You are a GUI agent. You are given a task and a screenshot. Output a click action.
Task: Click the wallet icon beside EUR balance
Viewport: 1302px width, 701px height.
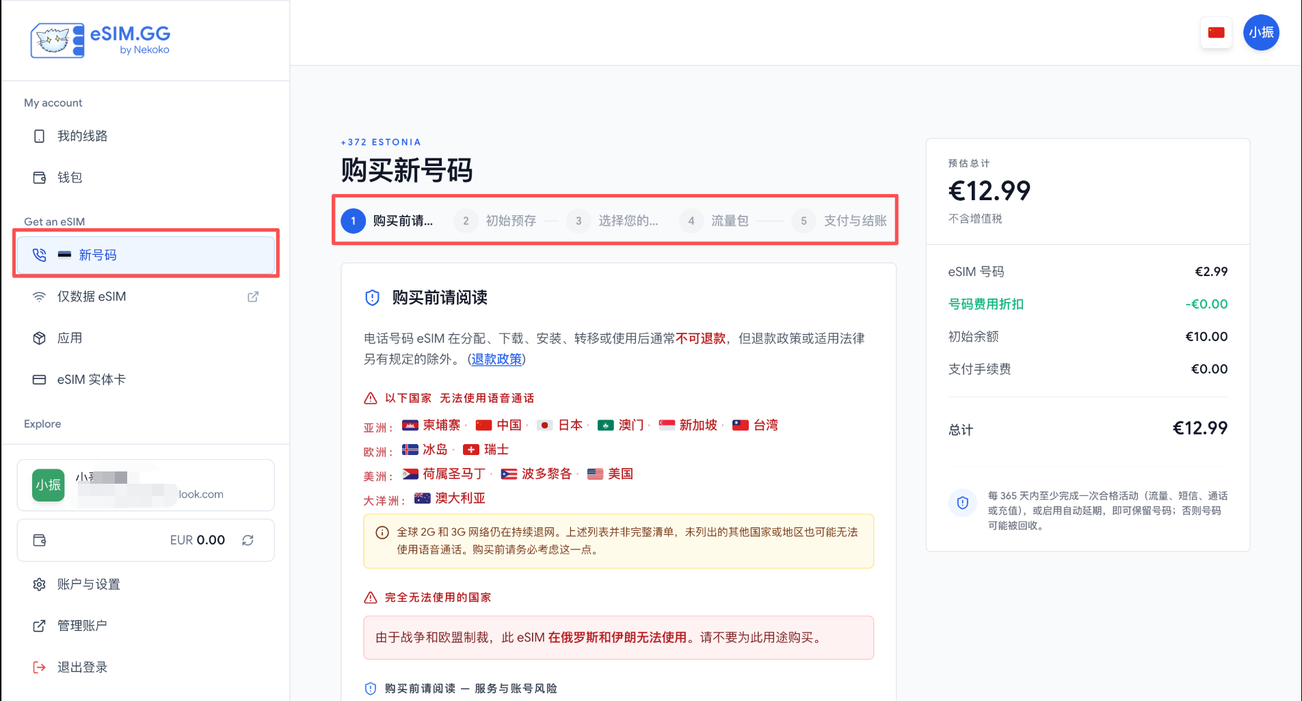[40, 540]
